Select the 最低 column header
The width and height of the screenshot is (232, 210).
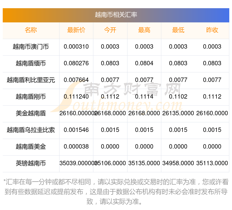click(x=178, y=30)
